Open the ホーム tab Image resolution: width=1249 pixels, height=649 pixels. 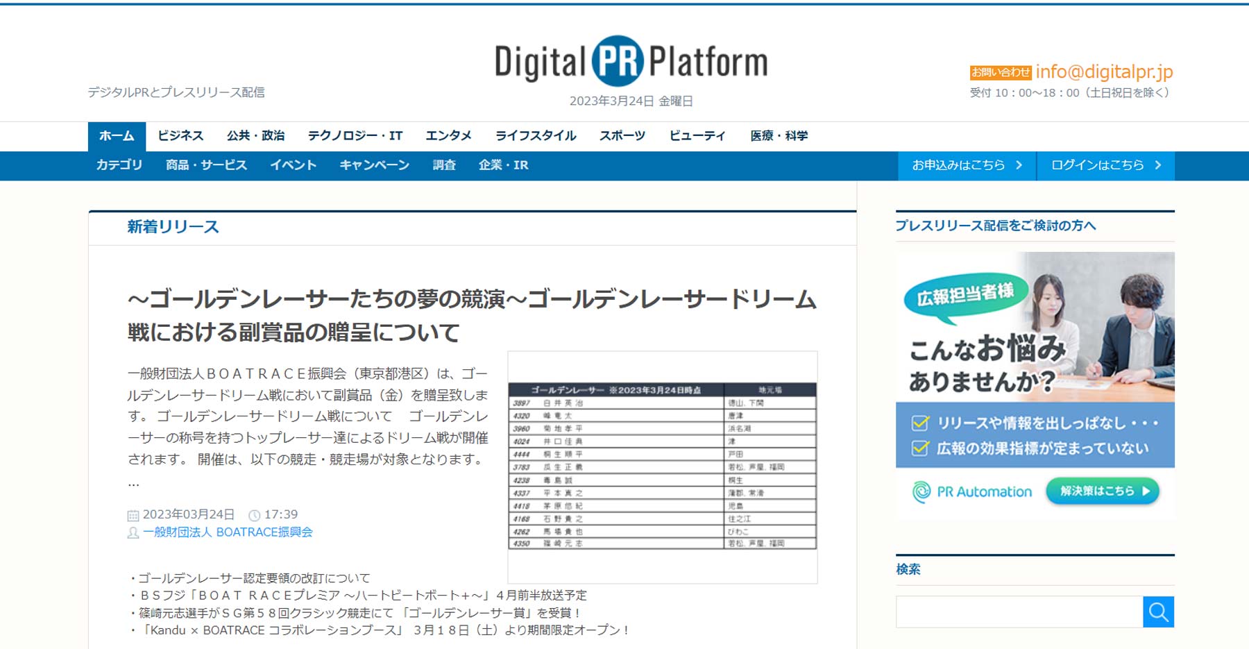click(117, 136)
